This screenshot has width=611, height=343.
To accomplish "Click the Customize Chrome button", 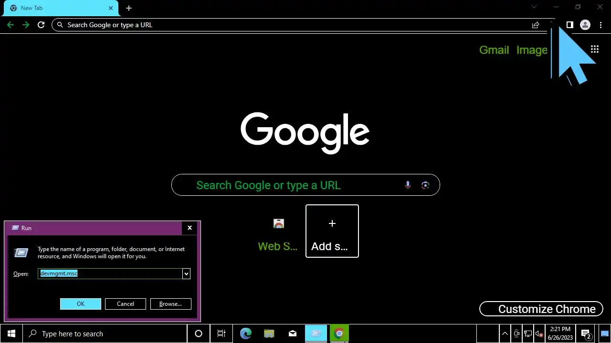I will 541,309.
